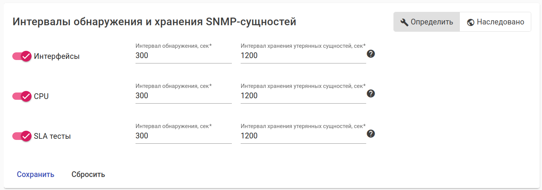Select the Определить mode tab
Viewport: 542px width, 190px height.
tap(426, 22)
